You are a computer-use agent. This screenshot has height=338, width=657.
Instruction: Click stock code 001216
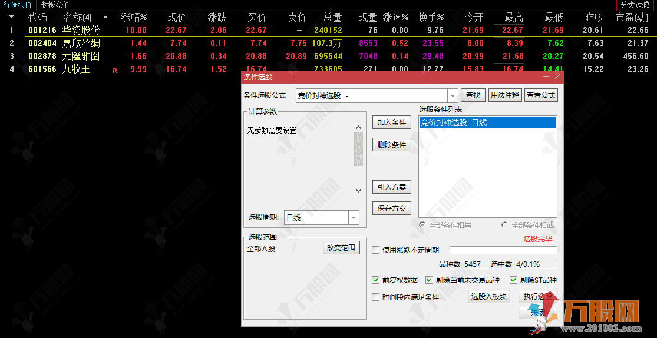[x=42, y=30]
